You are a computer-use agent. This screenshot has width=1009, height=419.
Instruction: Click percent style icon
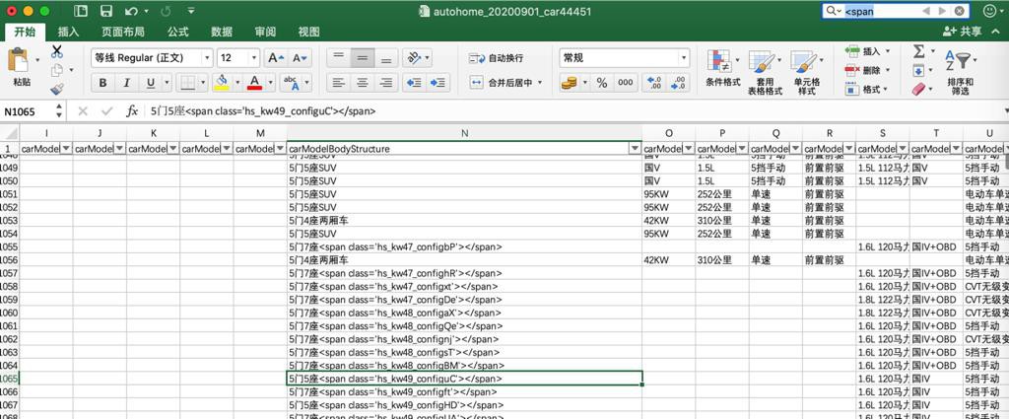pyautogui.click(x=602, y=83)
